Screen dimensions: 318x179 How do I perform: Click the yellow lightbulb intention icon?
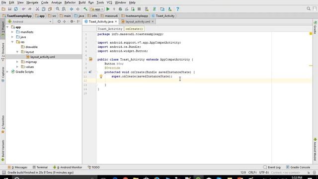click(x=101, y=77)
